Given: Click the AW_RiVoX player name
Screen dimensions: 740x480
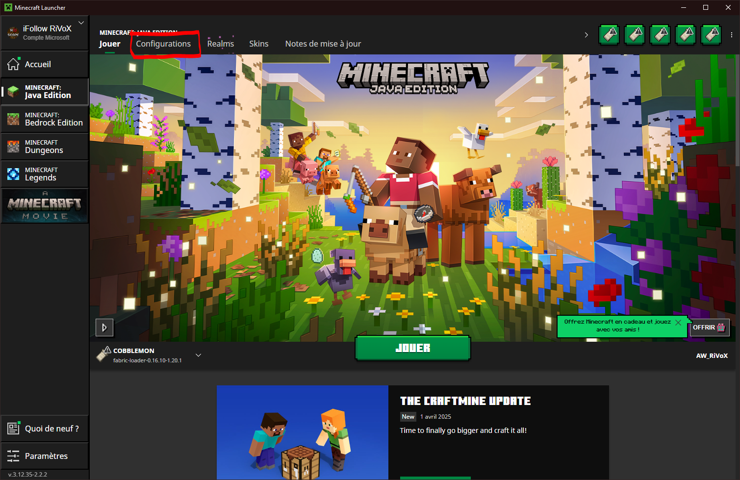Looking at the screenshot, I should tap(712, 355).
